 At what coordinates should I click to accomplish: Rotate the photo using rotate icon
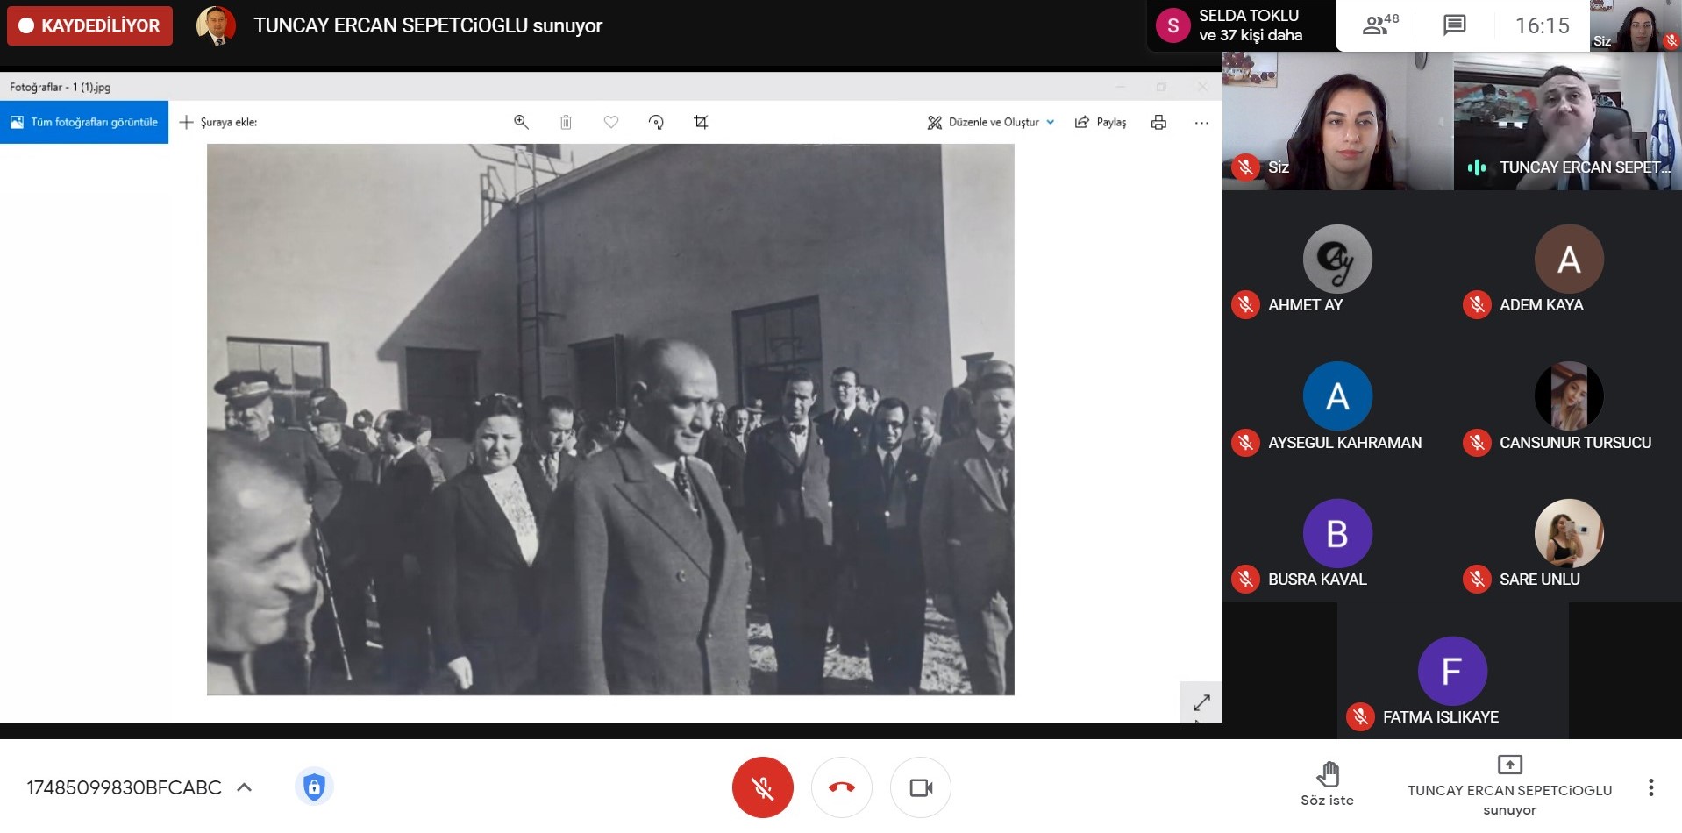656,122
